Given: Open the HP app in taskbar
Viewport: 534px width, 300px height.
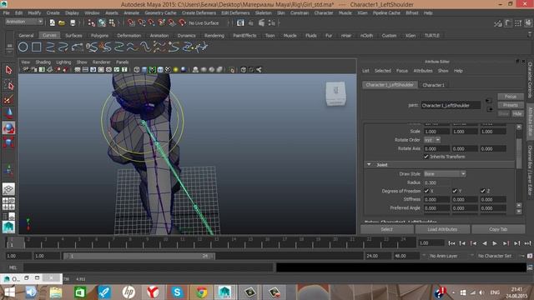Looking at the screenshot, I should [128, 292].
